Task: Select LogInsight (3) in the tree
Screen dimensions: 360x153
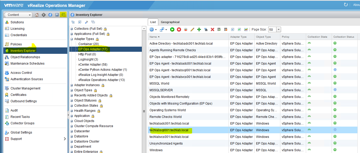Action: (x=88, y=59)
